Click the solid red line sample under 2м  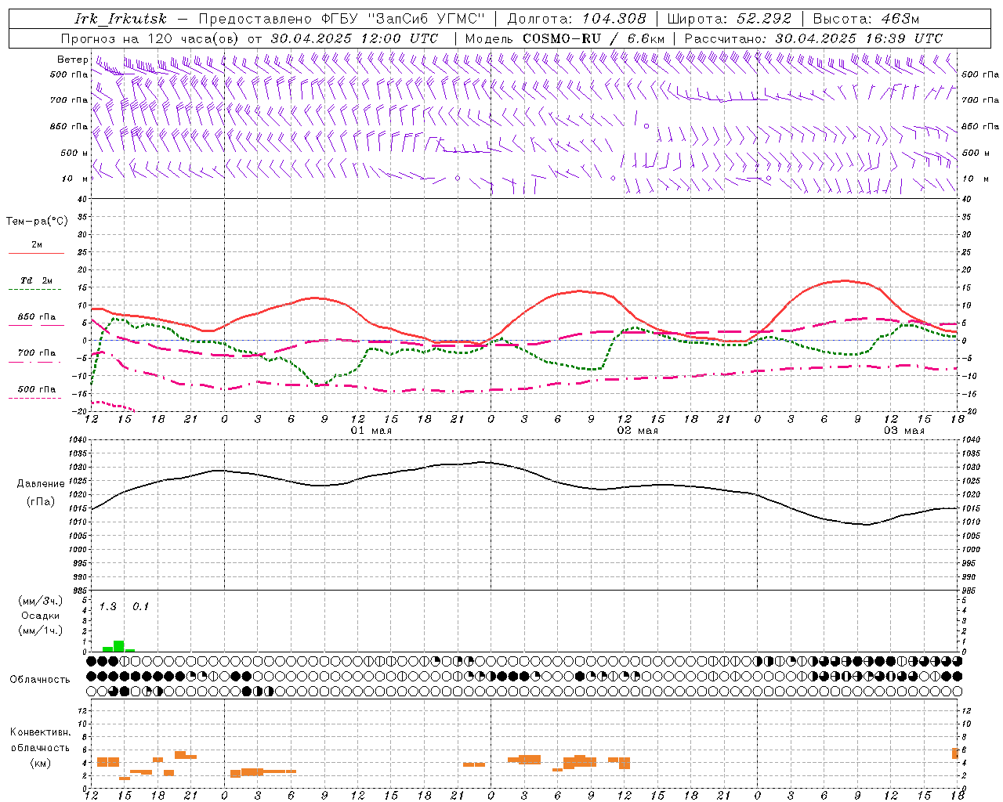point(36,254)
